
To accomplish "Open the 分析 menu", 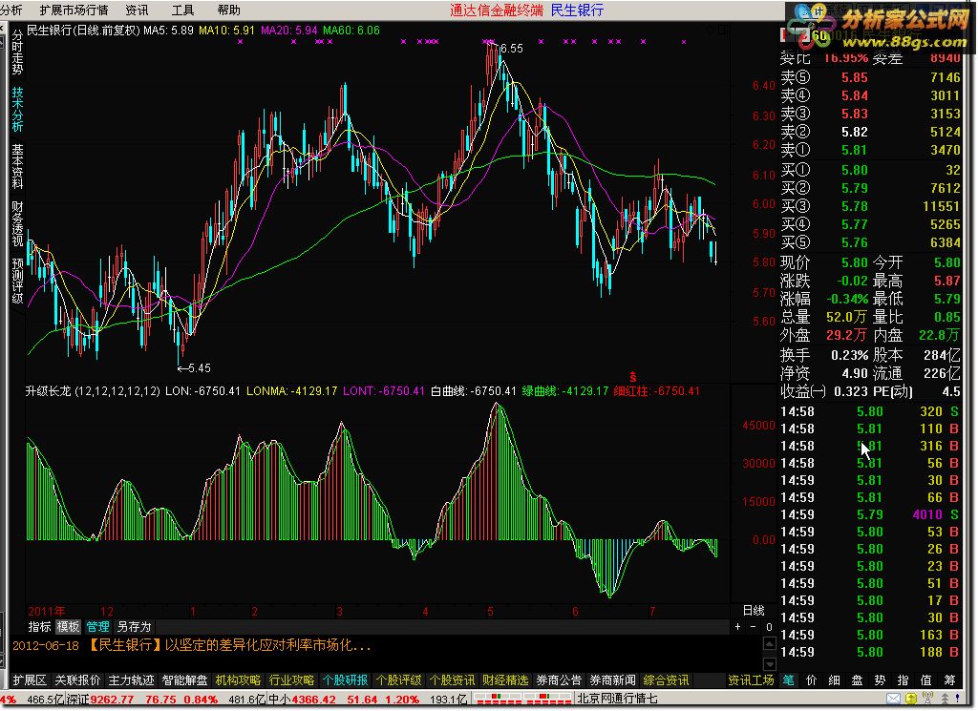I will point(11,10).
